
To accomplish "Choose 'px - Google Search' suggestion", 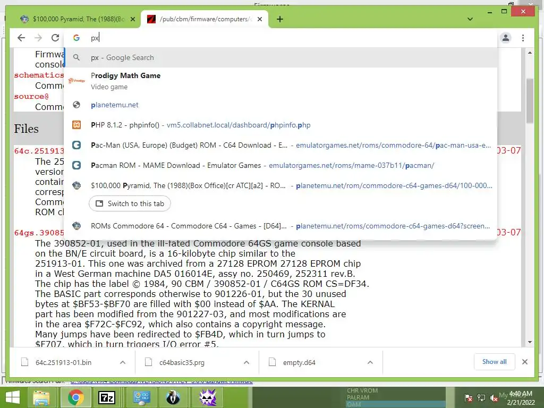I will 280,57.
